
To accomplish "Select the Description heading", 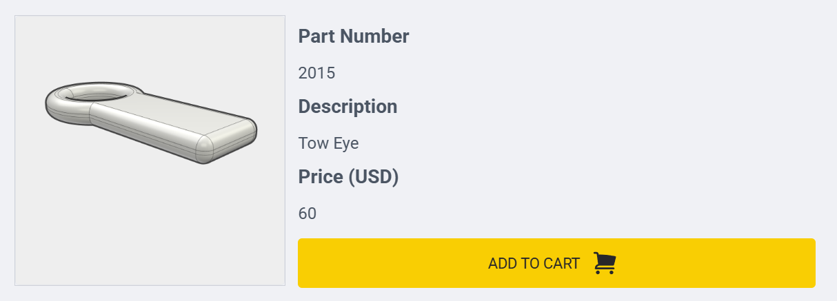I will (x=347, y=107).
